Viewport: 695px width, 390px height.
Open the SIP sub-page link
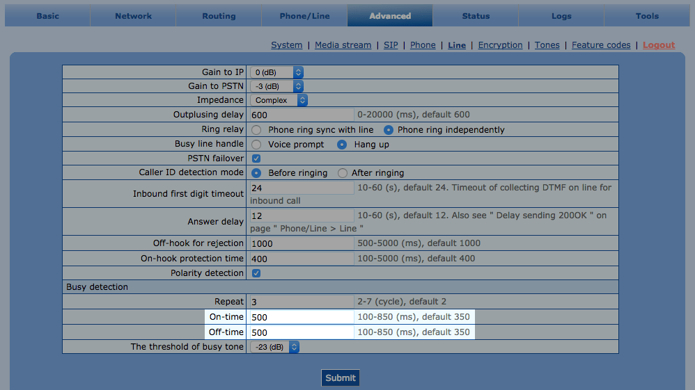point(391,45)
